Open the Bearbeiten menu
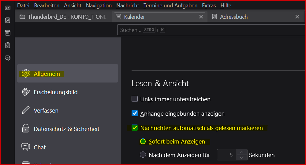306x165 pixels. pyautogui.click(x=47, y=6)
